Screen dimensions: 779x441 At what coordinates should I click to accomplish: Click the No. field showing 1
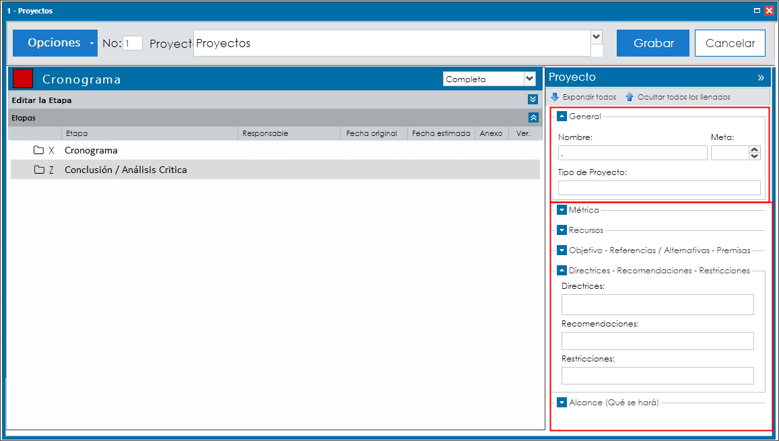[133, 43]
